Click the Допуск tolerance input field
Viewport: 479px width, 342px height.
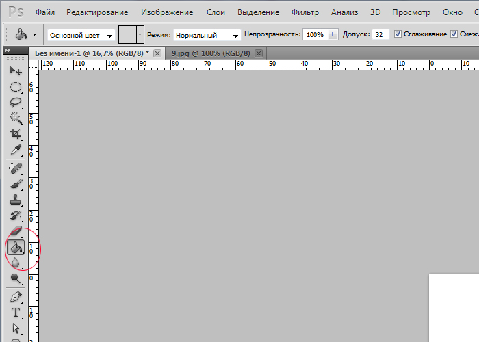(380, 34)
